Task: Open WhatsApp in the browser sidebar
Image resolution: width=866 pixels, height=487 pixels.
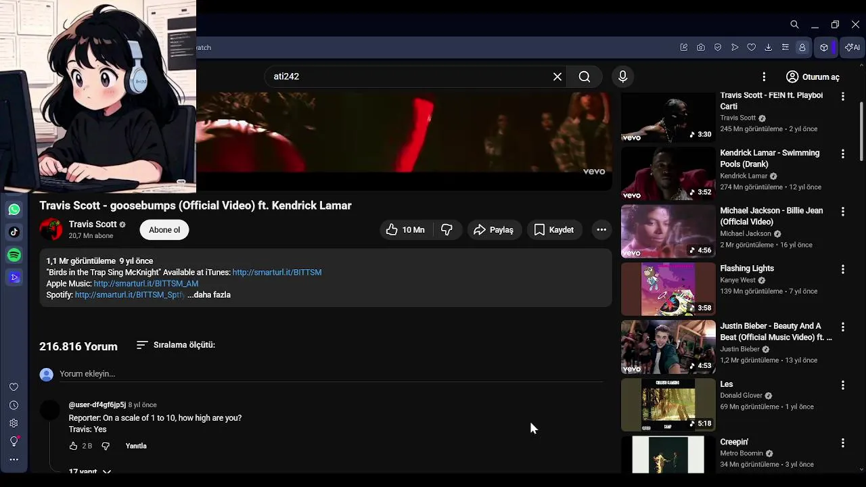Action: click(14, 210)
